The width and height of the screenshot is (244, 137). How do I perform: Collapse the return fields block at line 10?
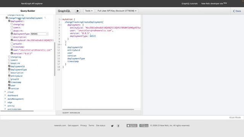tap(61, 45)
